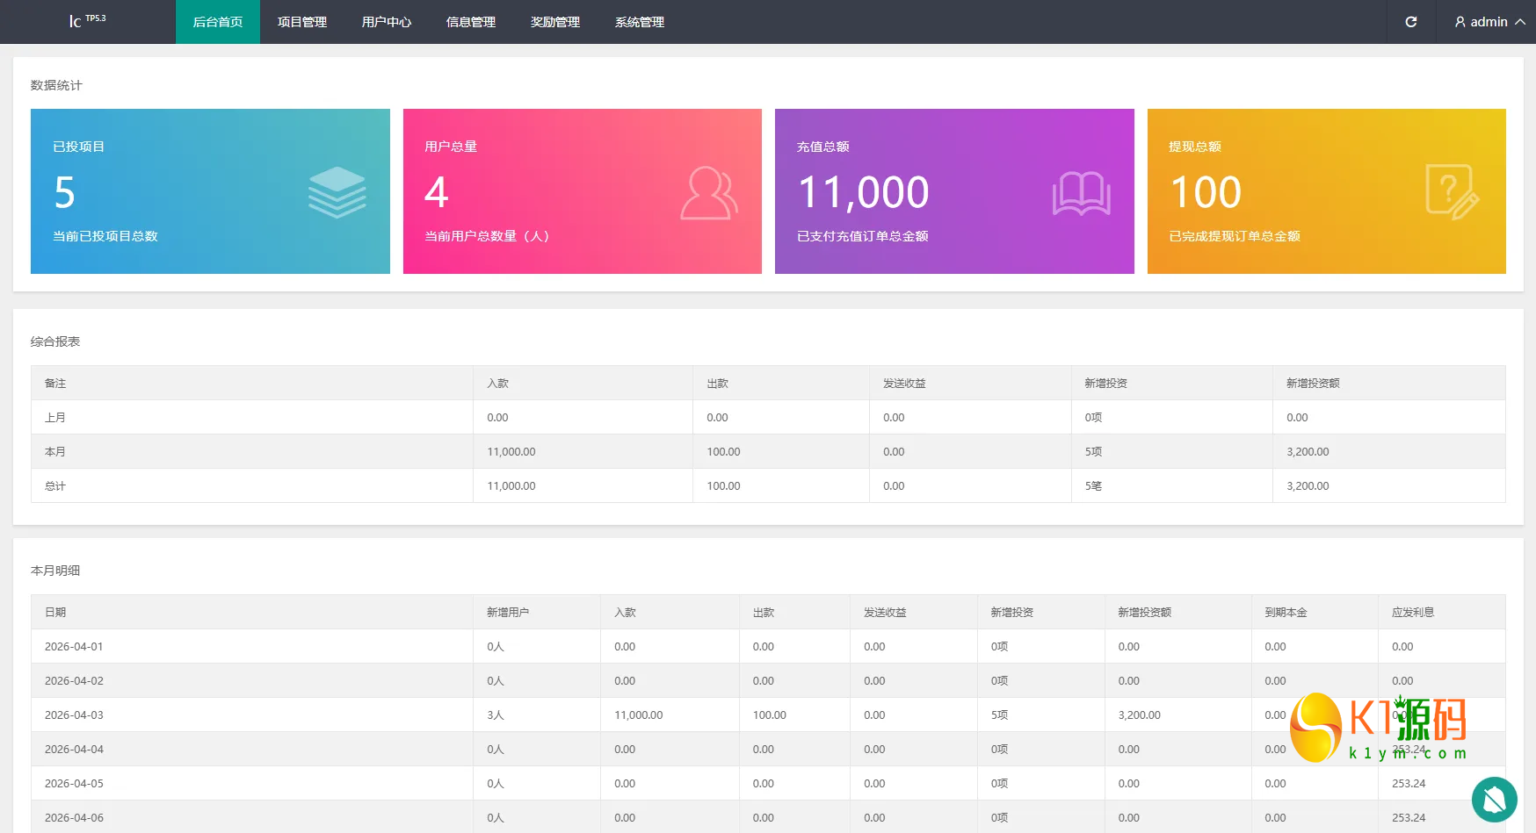Screen dimensions: 1536x833
Task: Click the 已投项目 count 5
Action: point(65,192)
